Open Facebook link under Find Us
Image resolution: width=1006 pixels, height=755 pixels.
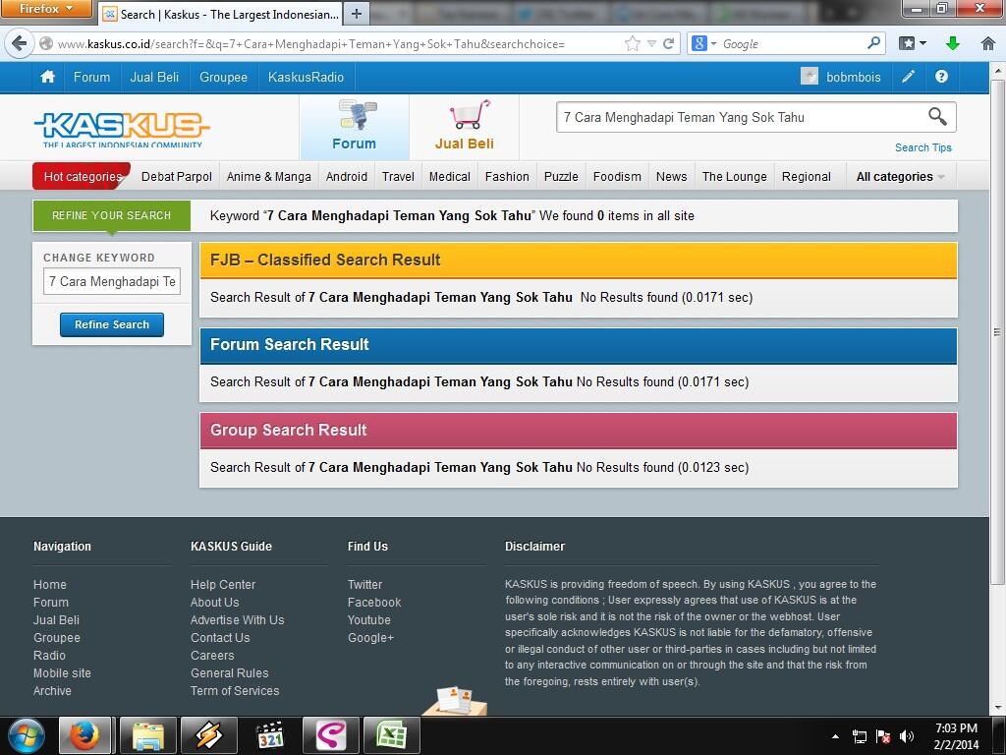[374, 603]
